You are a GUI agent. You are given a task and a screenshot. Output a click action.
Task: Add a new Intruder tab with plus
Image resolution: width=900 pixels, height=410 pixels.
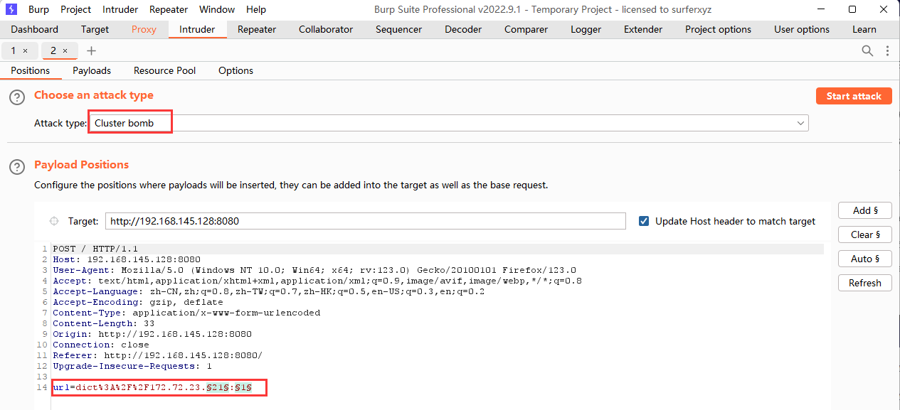(91, 50)
